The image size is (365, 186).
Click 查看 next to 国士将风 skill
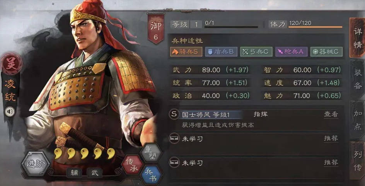(331, 114)
